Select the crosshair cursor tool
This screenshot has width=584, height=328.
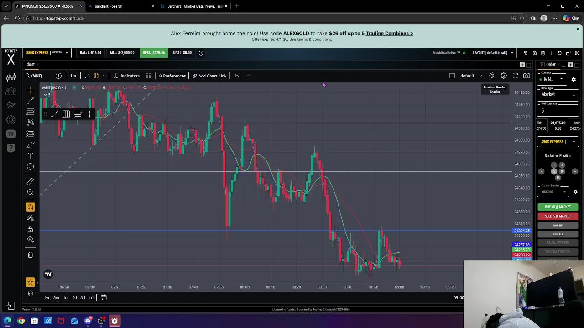(30, 89)
